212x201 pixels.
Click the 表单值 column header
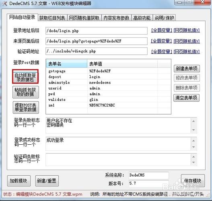pyautogui.click(x=122, y=64)
